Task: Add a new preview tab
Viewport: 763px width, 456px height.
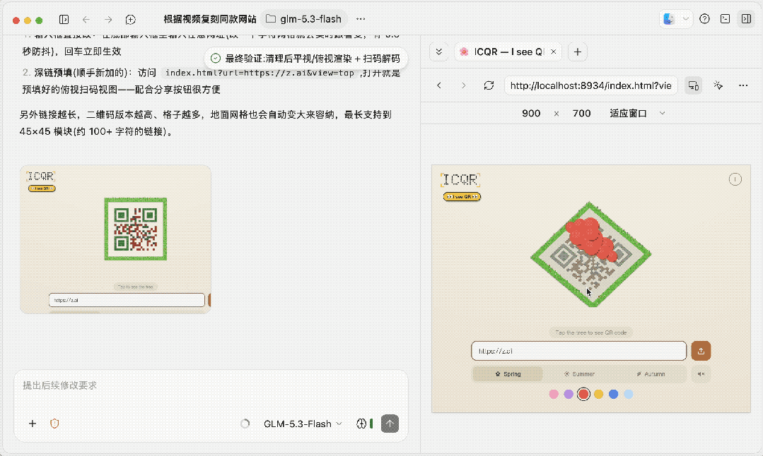Action: (578, 52)
